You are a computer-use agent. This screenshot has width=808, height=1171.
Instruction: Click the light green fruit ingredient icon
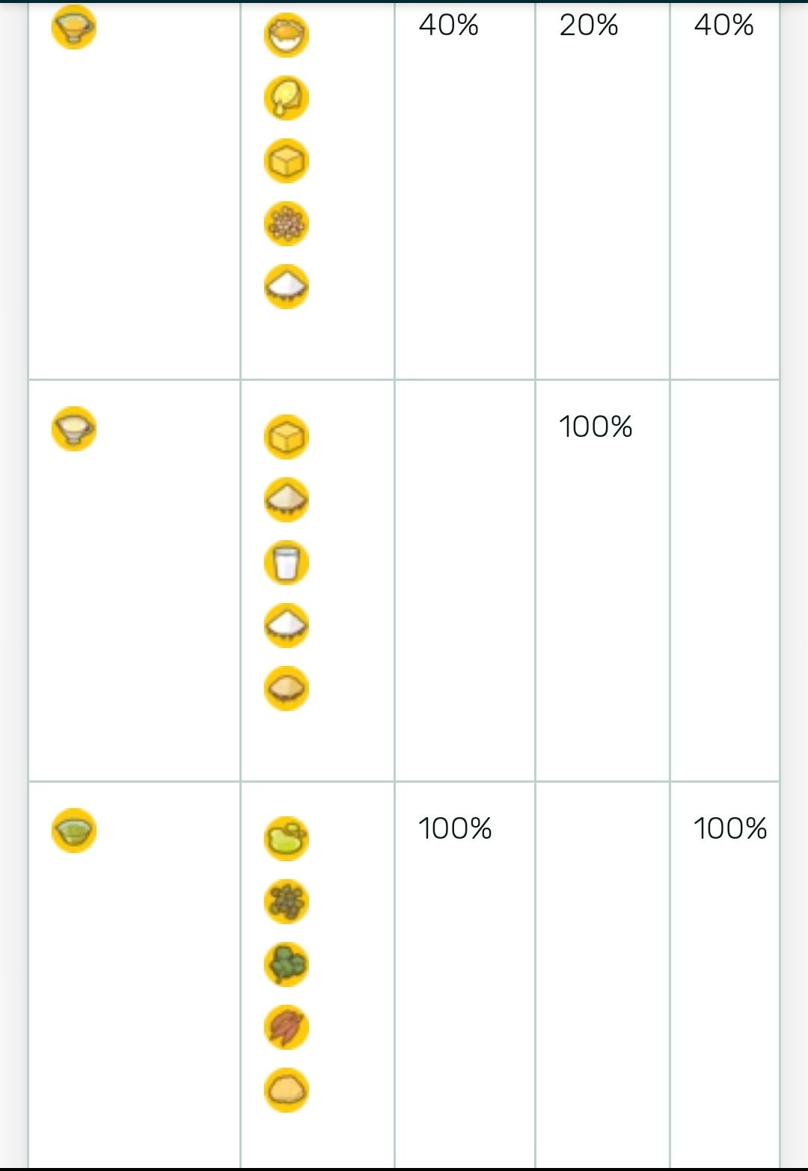[x=287, y=839]
